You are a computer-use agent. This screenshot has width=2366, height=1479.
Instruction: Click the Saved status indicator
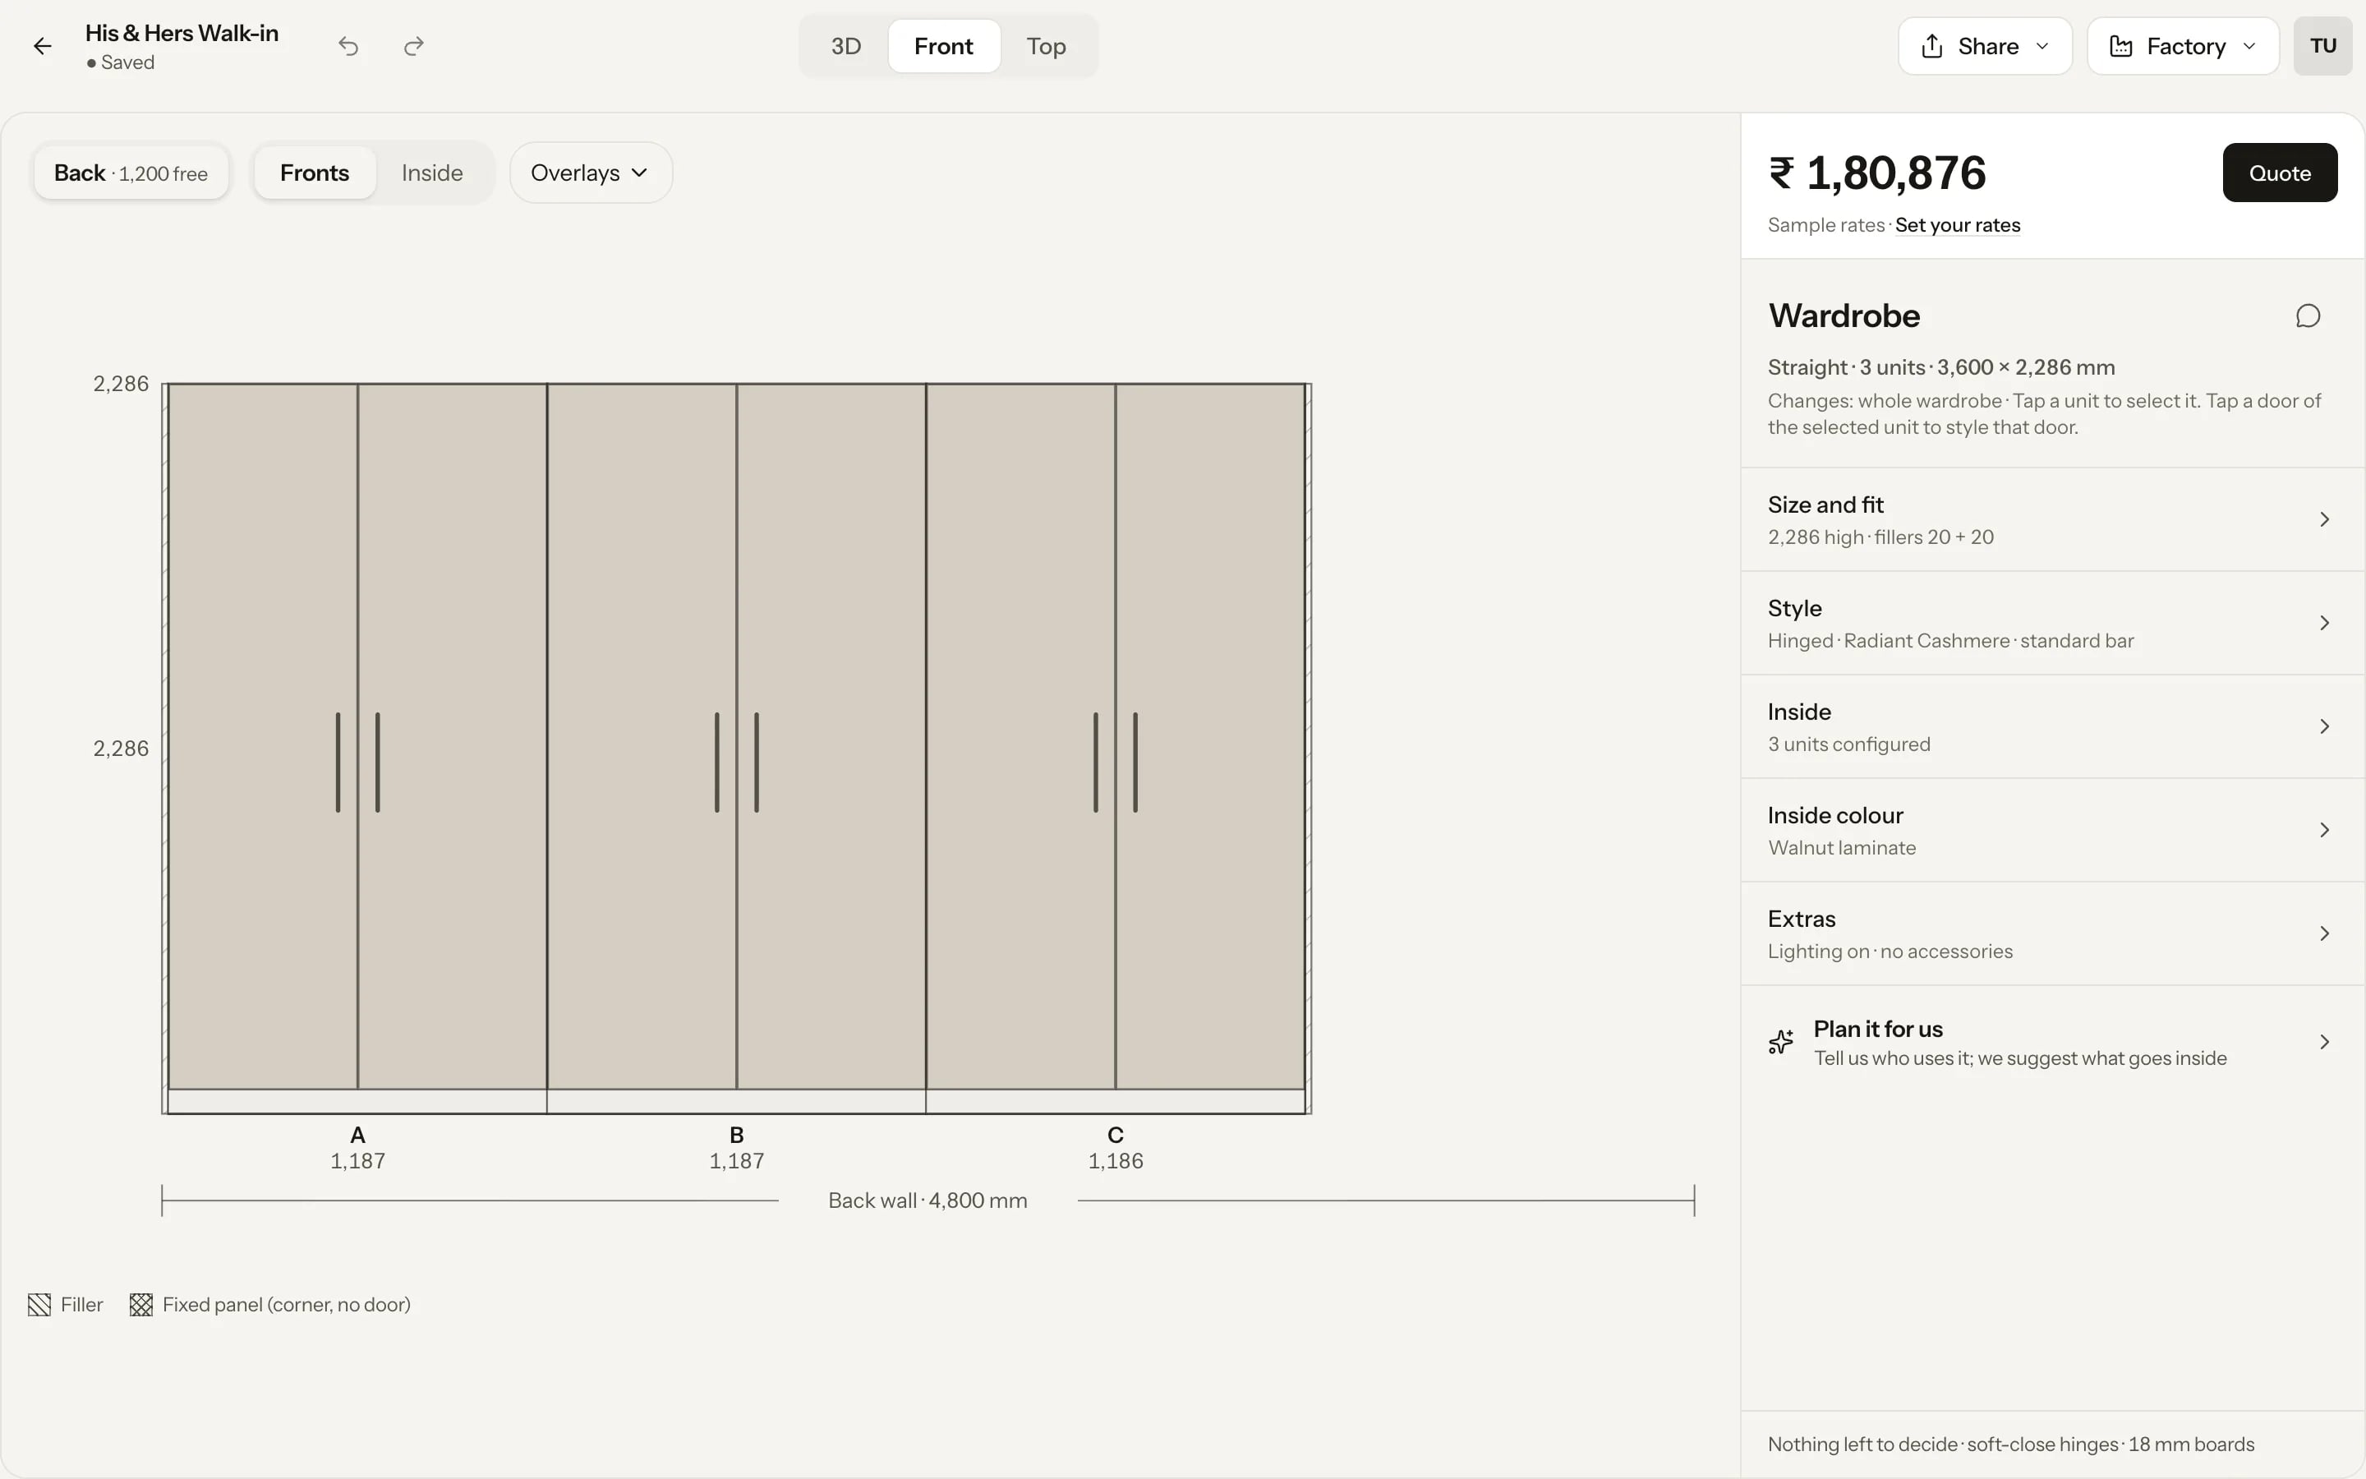pyautogui.click(x=120, y=62)
